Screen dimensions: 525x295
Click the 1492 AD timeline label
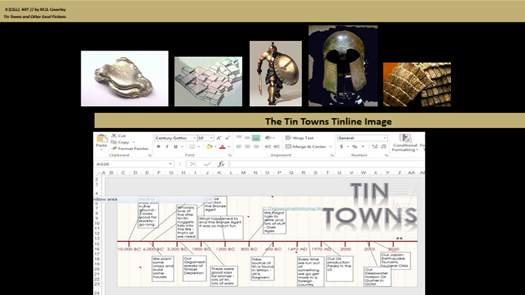pyautogui.click(x=298, y=249)
